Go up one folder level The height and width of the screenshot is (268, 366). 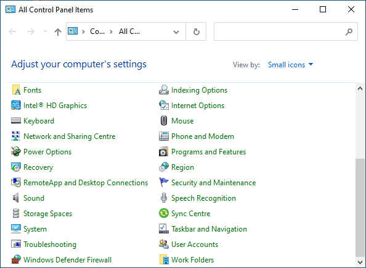[x=58, y=31]
